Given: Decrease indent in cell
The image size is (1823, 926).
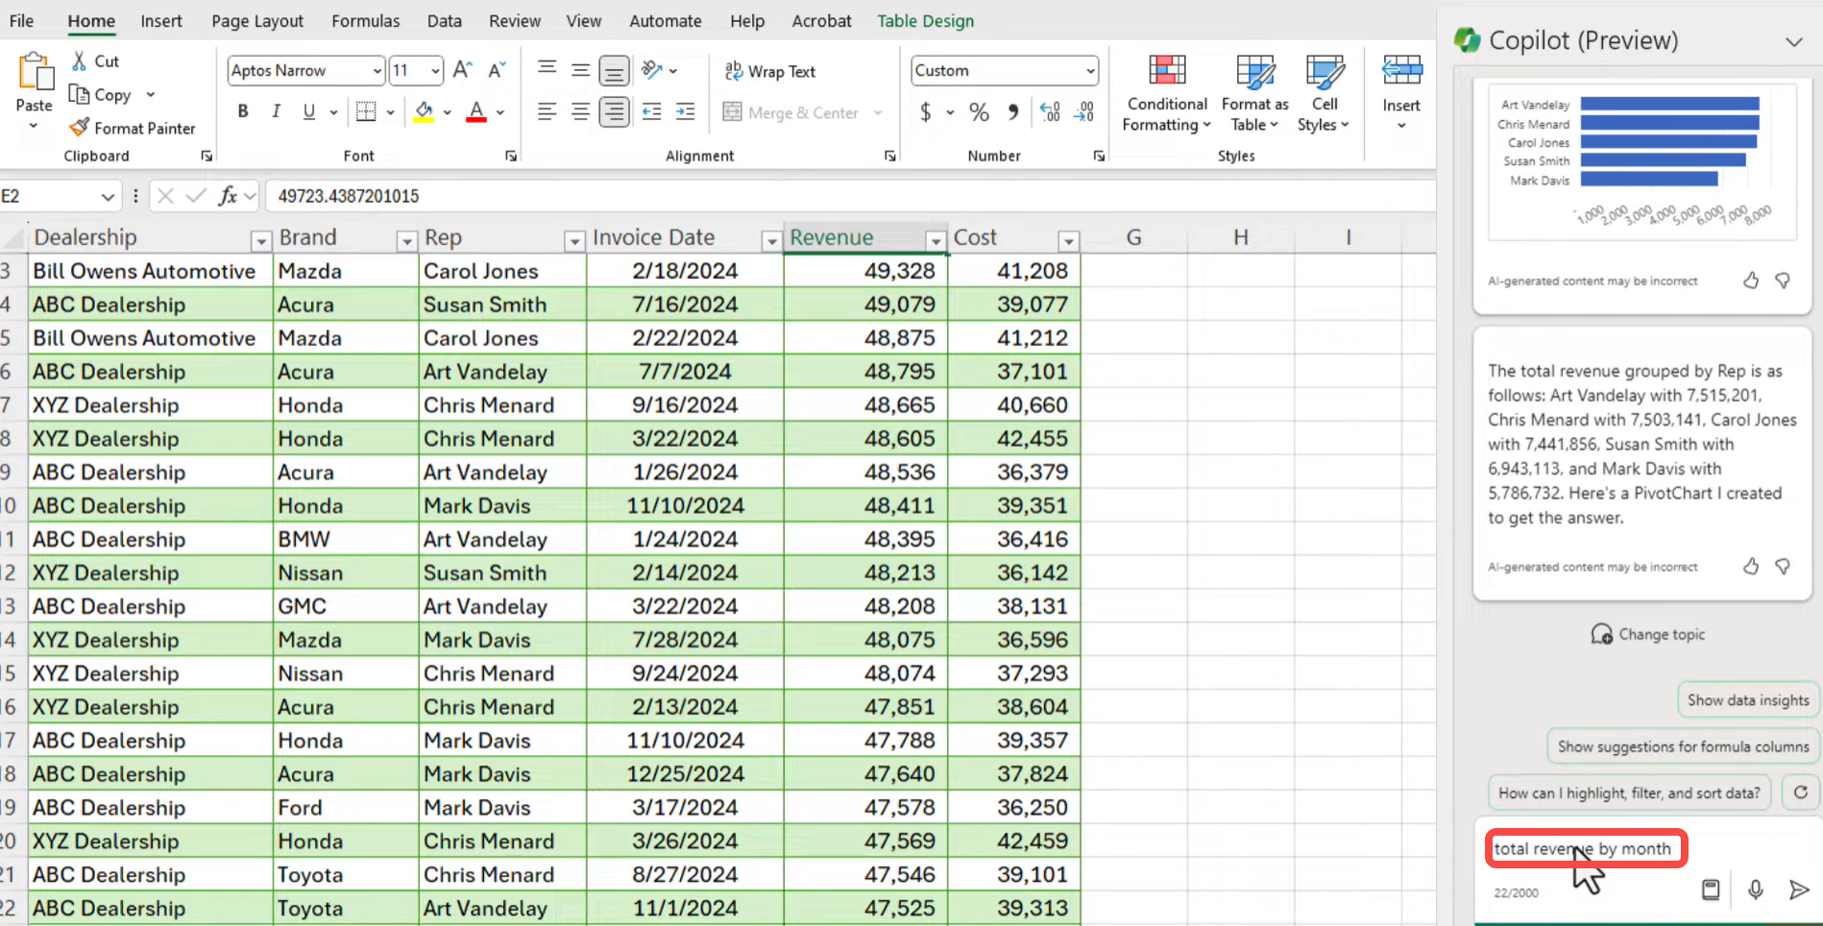Looking at the screenshot, I should pyautogui.click(x=652, y=111).
